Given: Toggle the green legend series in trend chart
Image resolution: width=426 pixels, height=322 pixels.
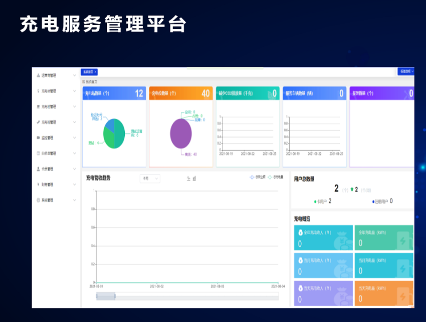Looking at the screenshot, I should pyautogui.click(x=275, y=177).
